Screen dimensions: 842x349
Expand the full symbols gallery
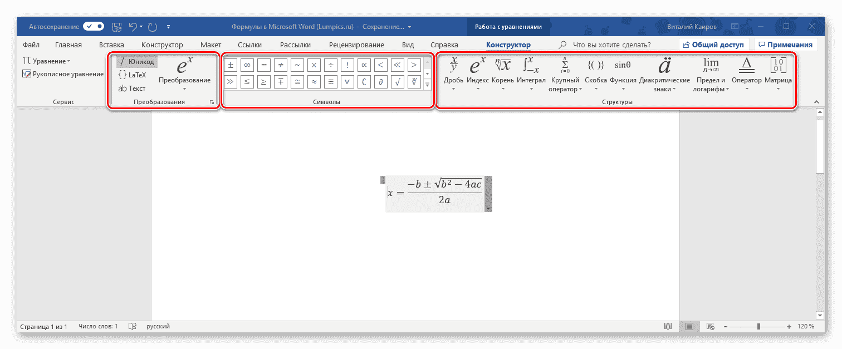tap(428, 85)
